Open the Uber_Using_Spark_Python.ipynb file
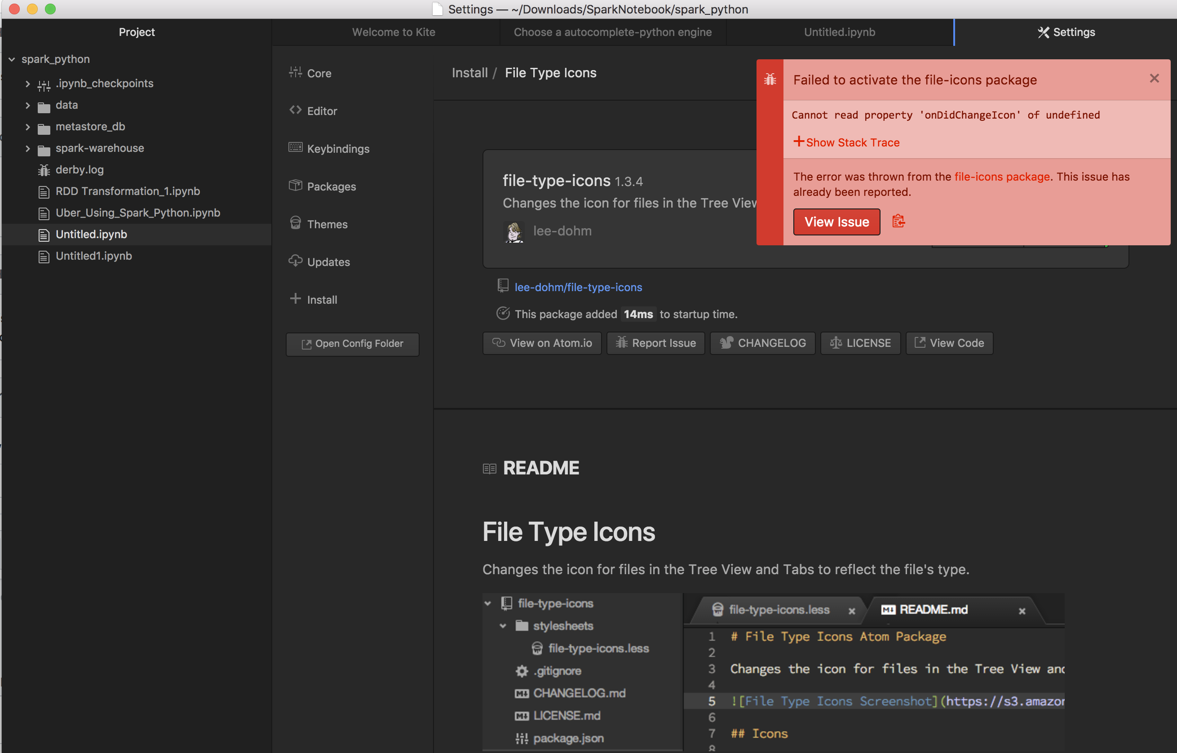Image resolution: width=1177 pixels, height=753 pixels. point(137,213)
